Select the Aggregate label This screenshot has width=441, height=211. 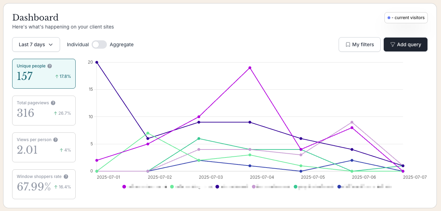click(x=121, y=44)
